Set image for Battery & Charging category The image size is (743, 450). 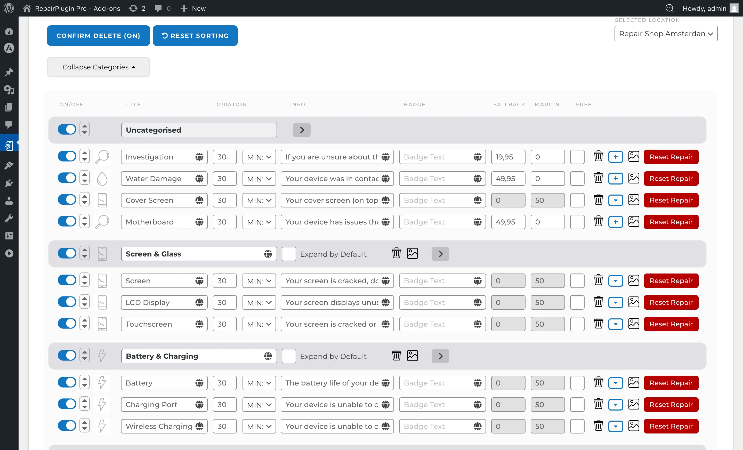412,356
